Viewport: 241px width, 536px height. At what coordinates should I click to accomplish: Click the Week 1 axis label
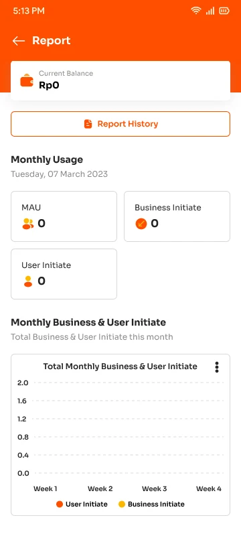click(x=45, y=489)
